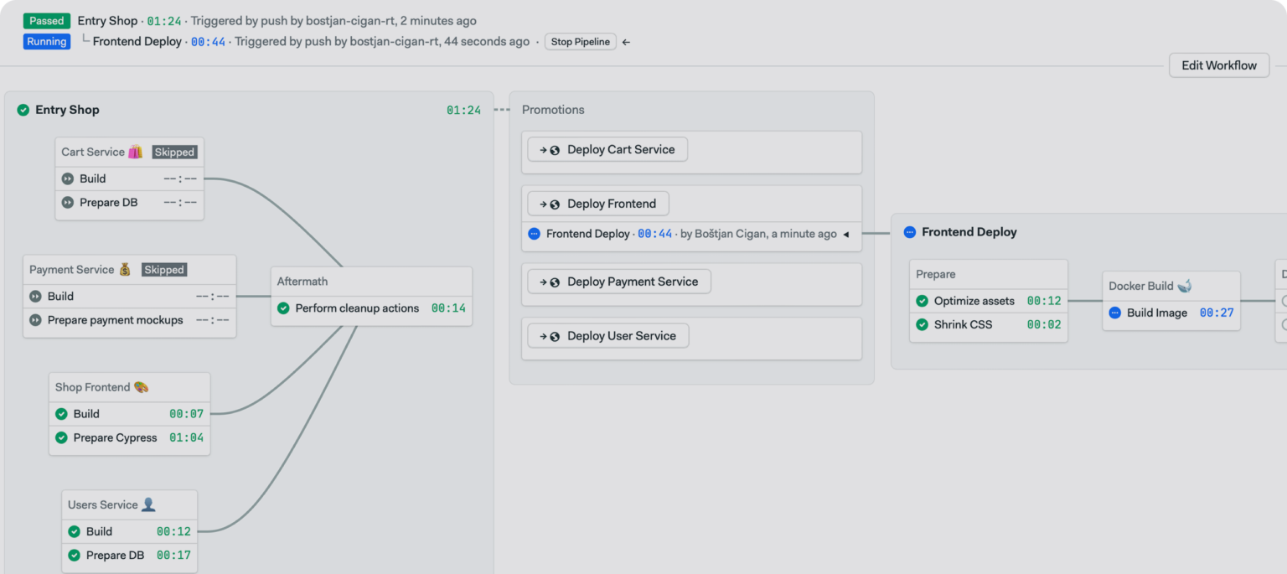Viewport: 1287px width, 574px height.
Task: Click the green check icon beside Entry Shop heading
Action: [x=23, y=110]
